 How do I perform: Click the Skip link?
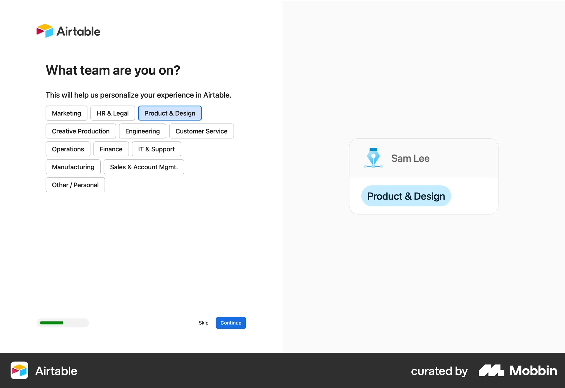(203, 323)
